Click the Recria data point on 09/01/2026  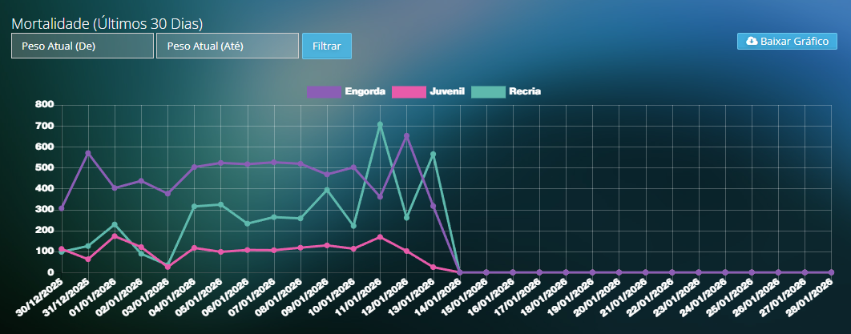(327, 190)
